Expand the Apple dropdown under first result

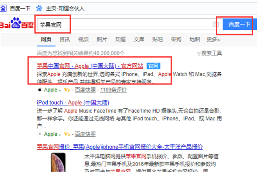pos(60,91)
